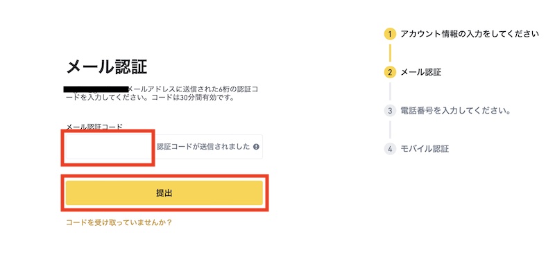The width and height of the screenshot is (555, 275).
Task: Click the gray progress line below step 3
Action: 390,130
